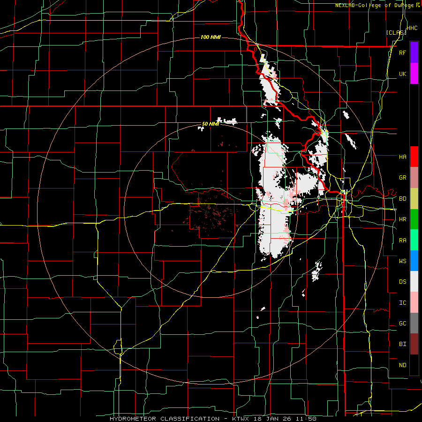Select the IC pink legend swatch
422x422 pixels.
click(x=414, y=302)
